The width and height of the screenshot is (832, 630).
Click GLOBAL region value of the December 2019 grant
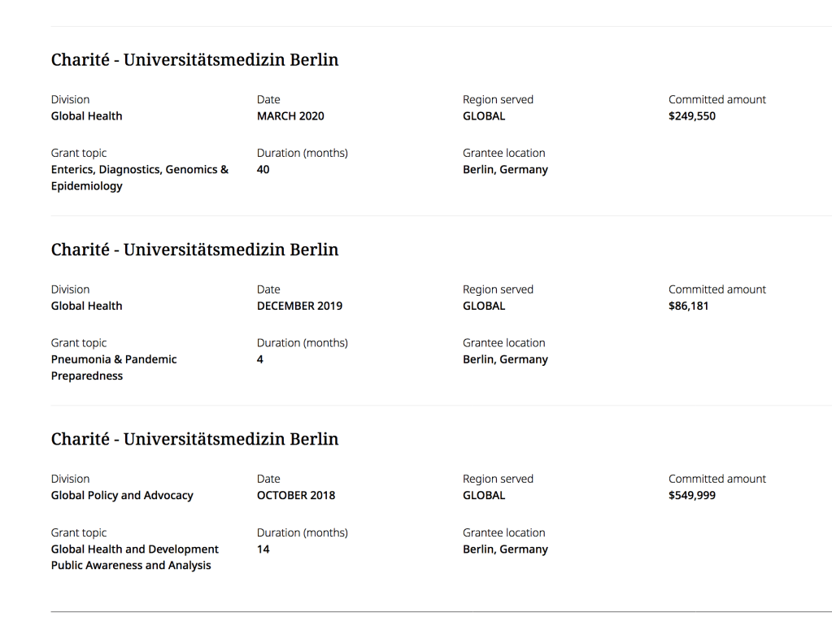coord(484,306)
